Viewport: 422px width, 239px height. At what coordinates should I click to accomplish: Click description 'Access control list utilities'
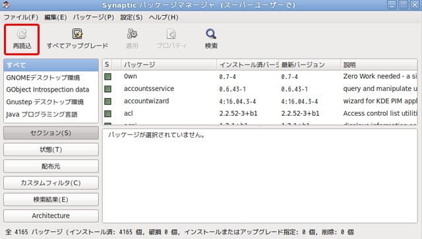click(x=380, y=113)
